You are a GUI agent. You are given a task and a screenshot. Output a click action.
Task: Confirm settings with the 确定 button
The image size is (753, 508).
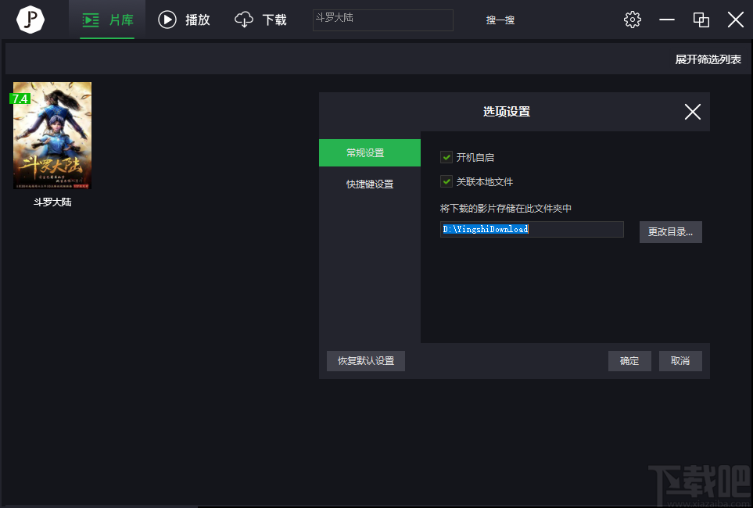[629, 361]
